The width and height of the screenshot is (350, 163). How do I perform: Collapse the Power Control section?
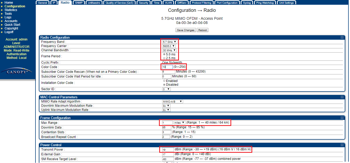coord(342,145)
